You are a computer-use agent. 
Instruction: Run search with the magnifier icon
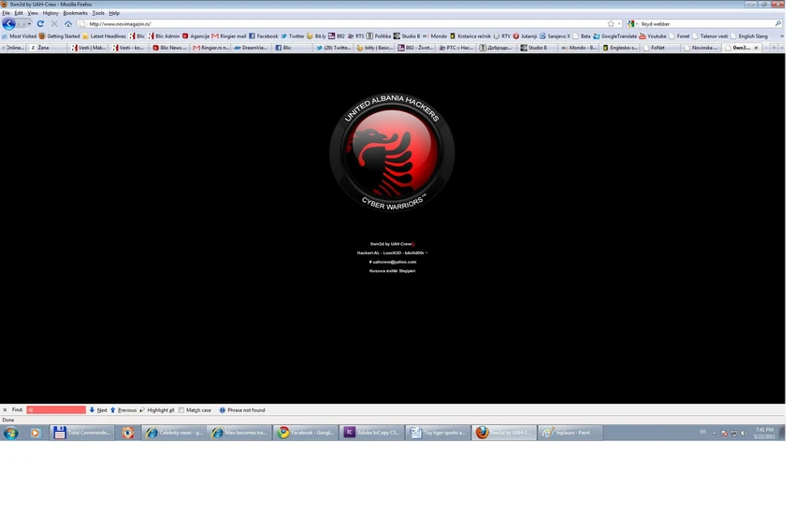(778, 23)
